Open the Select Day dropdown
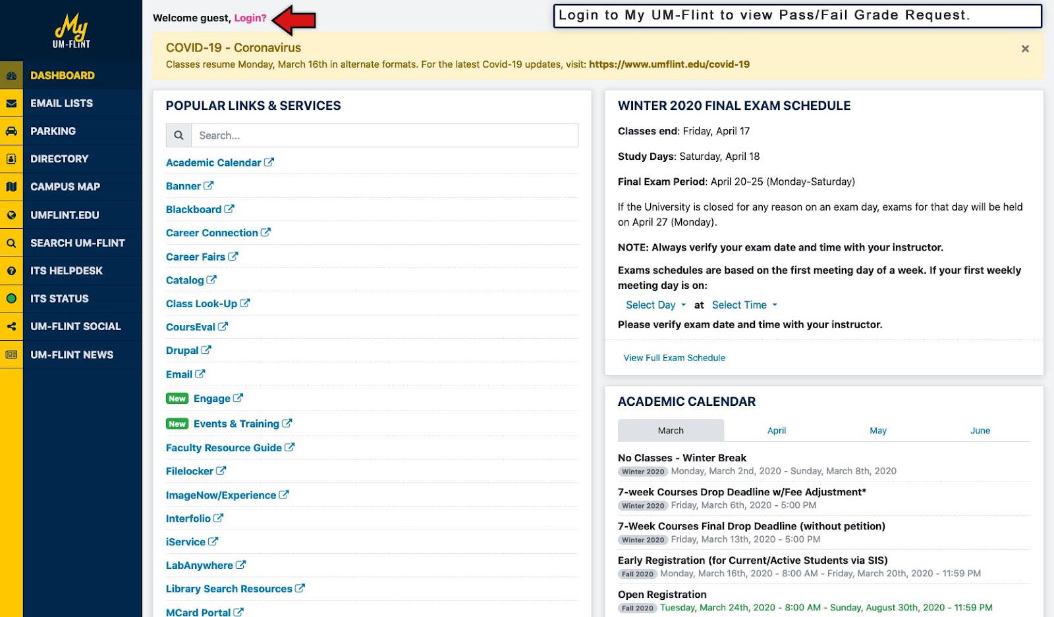This screenshot has width=1054, height=617. click(656, 305)
